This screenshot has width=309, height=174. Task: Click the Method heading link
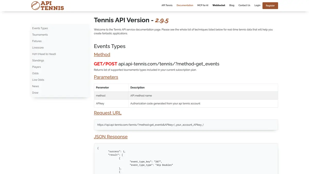coord(102,54)
